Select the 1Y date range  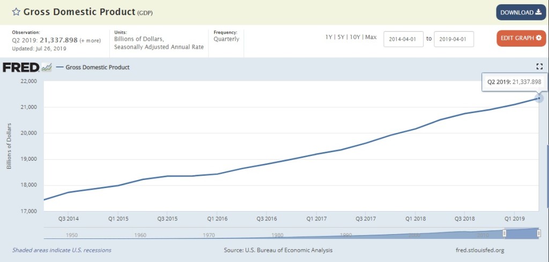click(x=329, y=38)
